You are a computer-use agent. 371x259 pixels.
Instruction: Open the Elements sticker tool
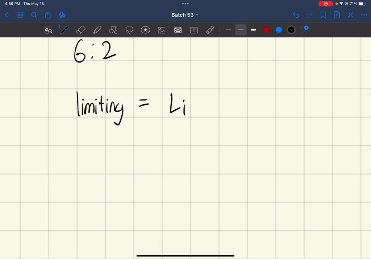point(145,30)
